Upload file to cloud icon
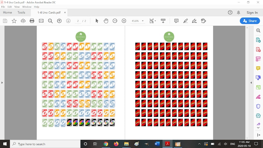Image resolution: width=263 pixels, height=148 pixels. 23,21
